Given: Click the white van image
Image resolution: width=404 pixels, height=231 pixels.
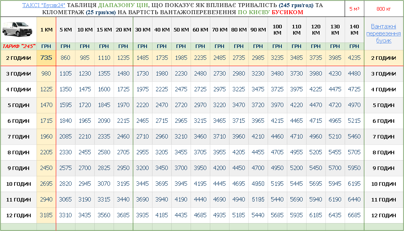Looking at the screenshot, I should click(x=18, y=30).
